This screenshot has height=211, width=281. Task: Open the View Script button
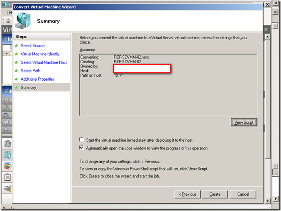coord(244,123)
